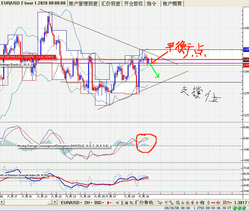Open the 汇价视窗 tab
Viewport: 249px width, 211px height.
[x=111, y=4]
